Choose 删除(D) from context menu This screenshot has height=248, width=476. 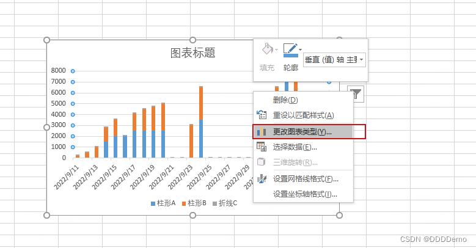click(303, 100)
